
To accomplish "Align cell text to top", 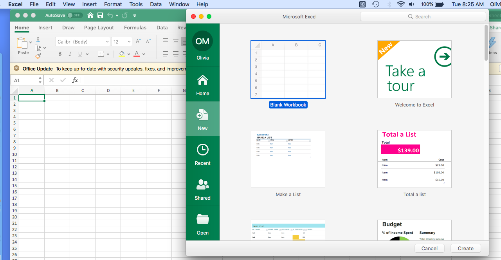I will click(166, 41).
